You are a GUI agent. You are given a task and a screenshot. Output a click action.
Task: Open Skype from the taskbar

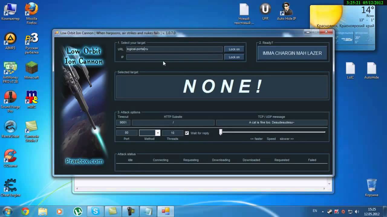click(95, 211)
